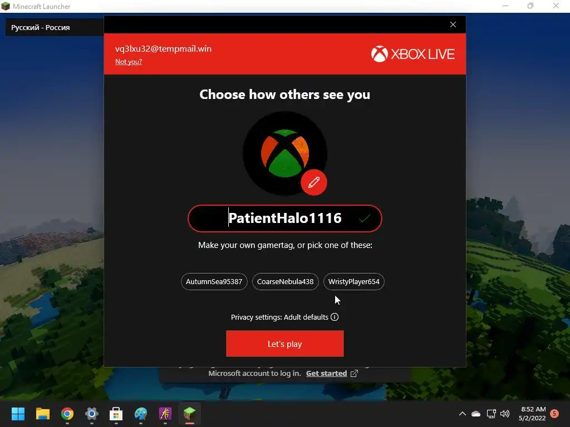Open Google Chrome from the taskbar
Viewport: 570px width, 427px height.
(67, 414)
